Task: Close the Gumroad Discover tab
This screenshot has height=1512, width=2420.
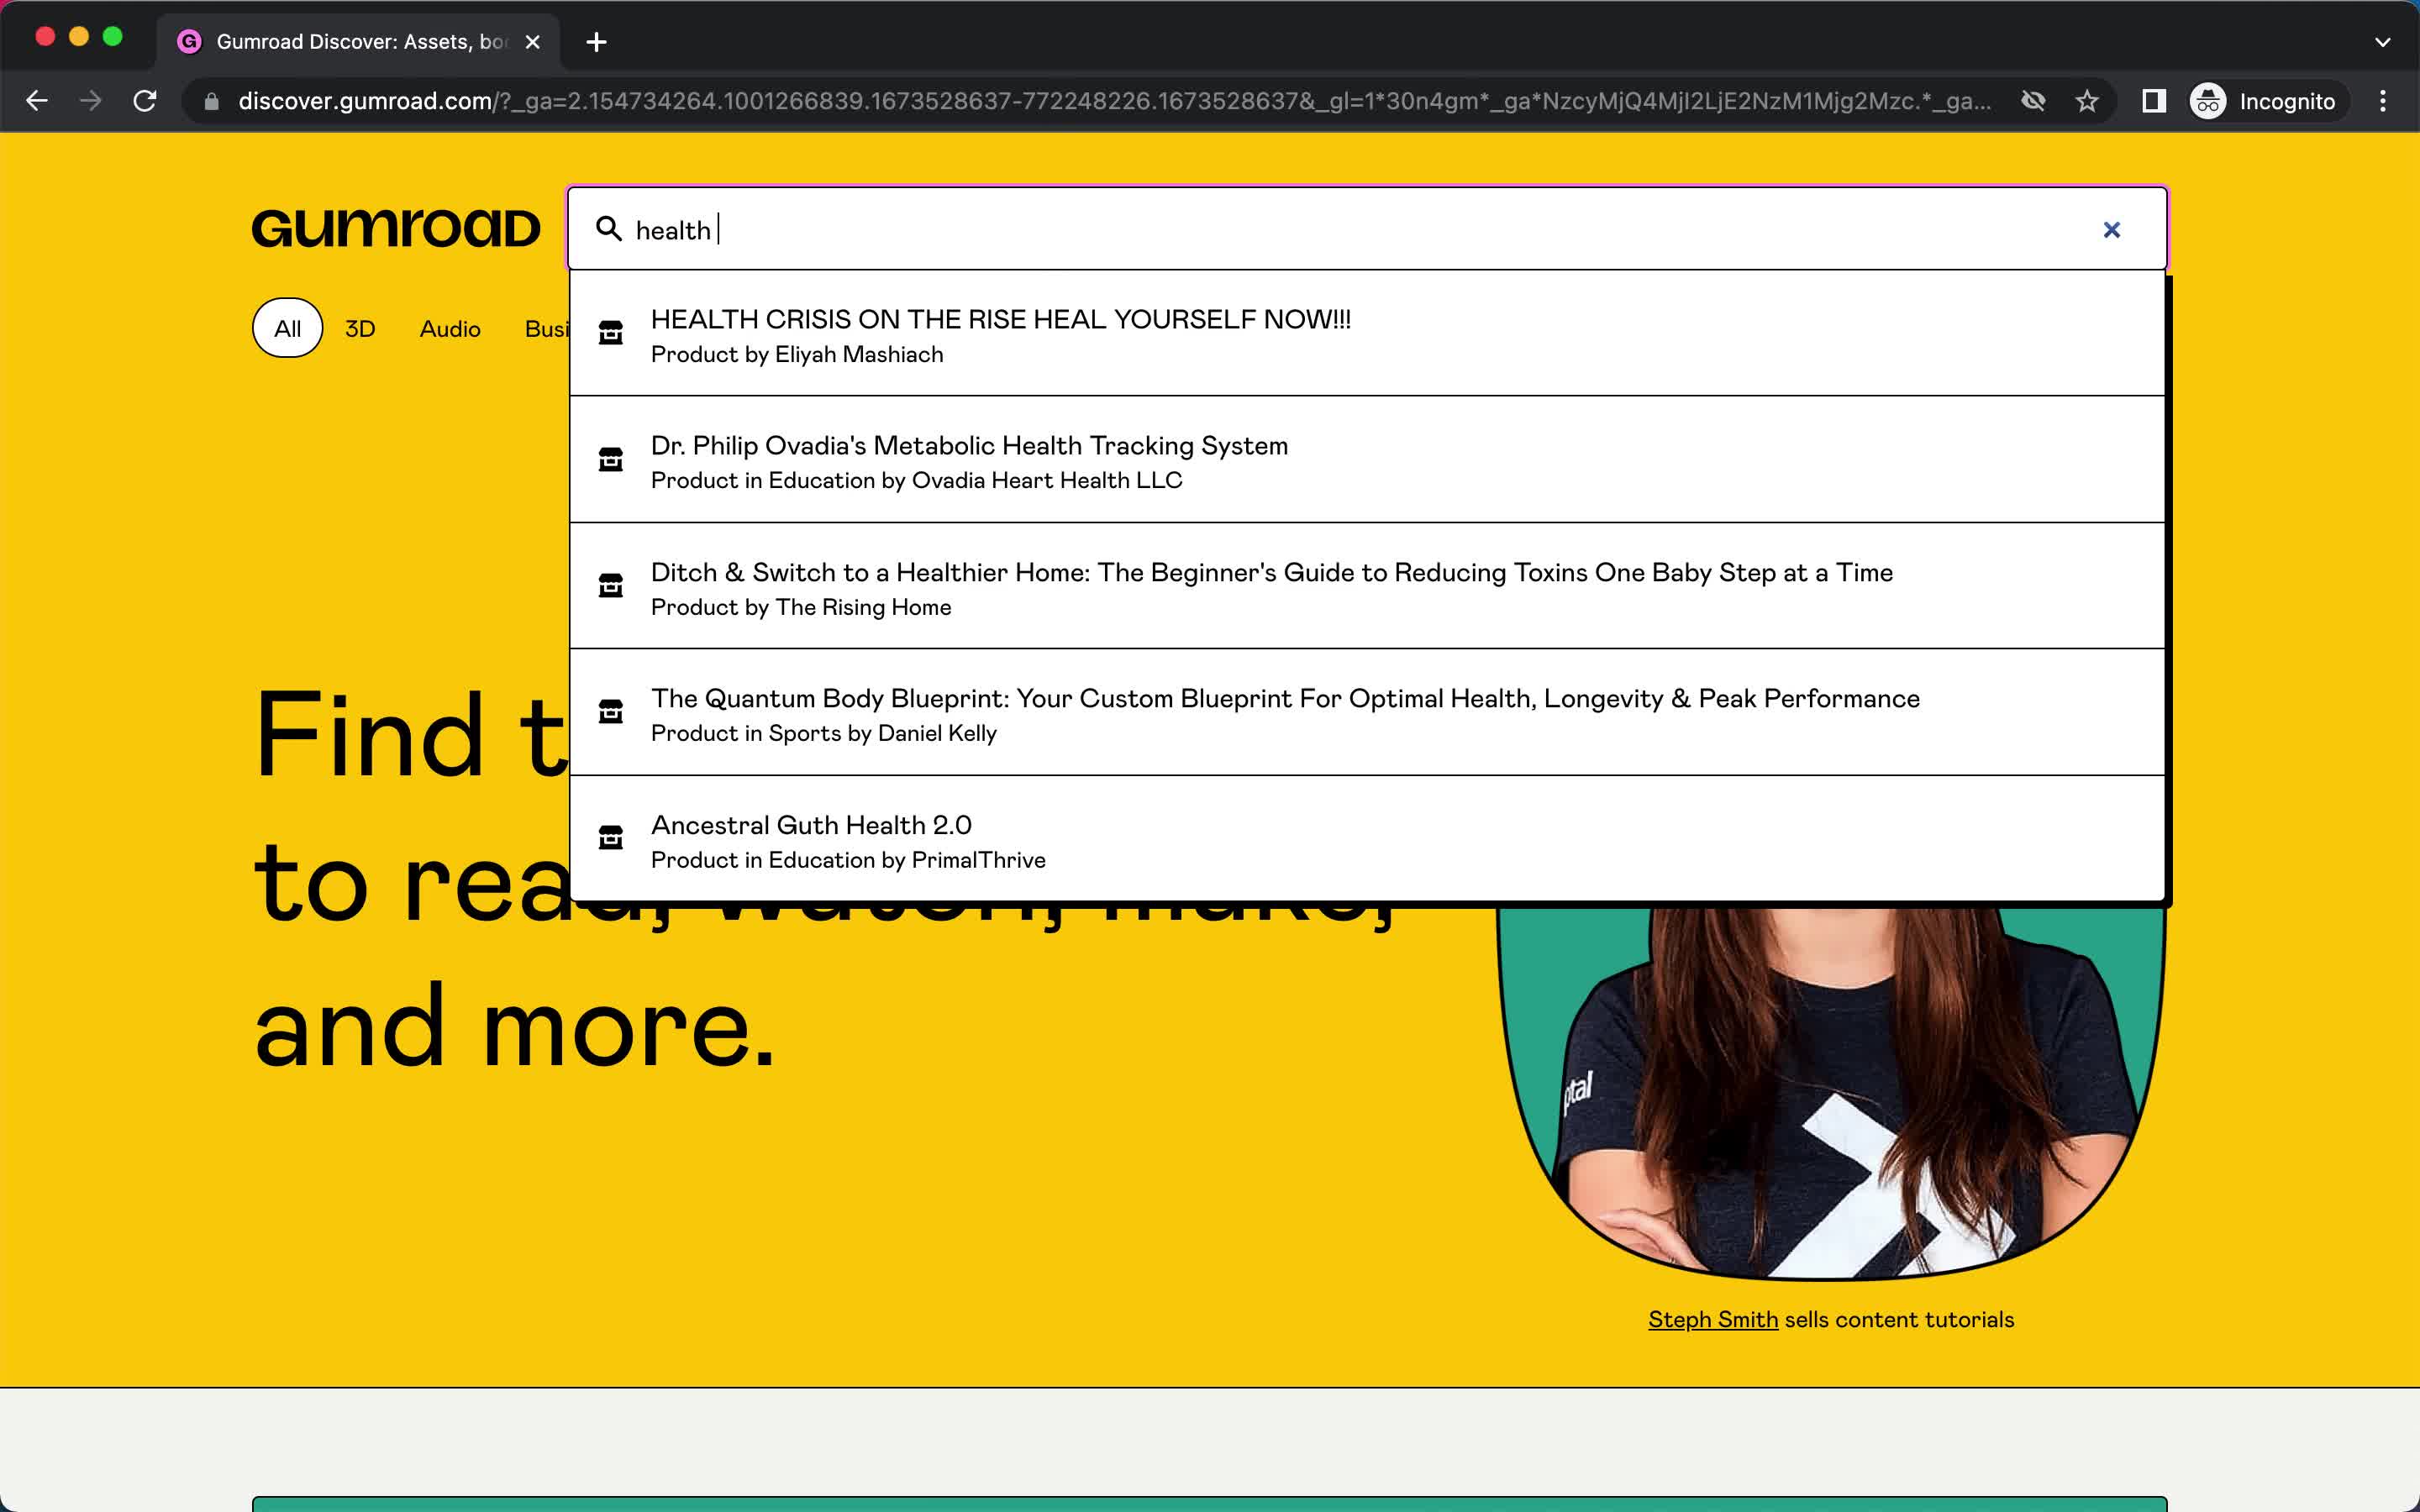Action: pyautogui.click(x=533, y=42)
